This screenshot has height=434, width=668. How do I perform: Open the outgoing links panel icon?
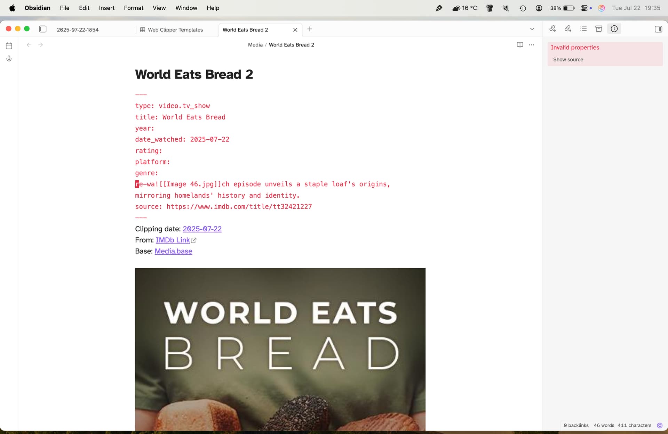pyautogui.click(x=568, y=29)
